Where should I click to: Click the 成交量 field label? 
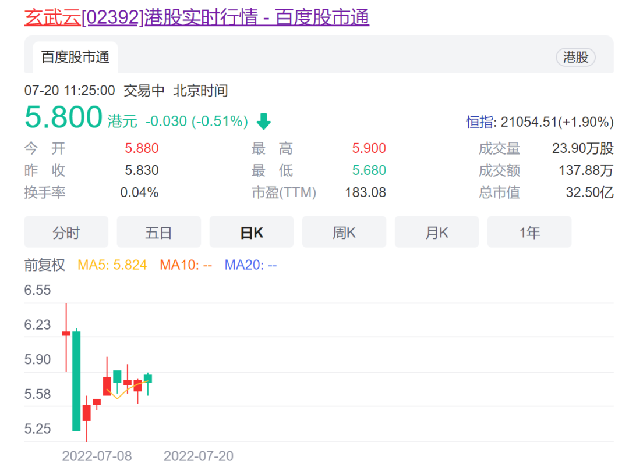(499, 148)
